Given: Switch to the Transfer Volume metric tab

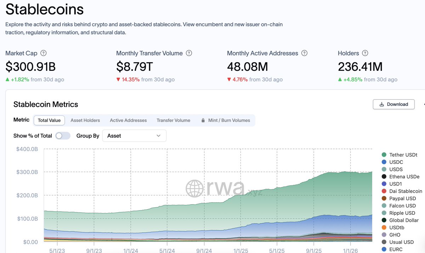Looking at the screenshot, I should click(174, 120).
